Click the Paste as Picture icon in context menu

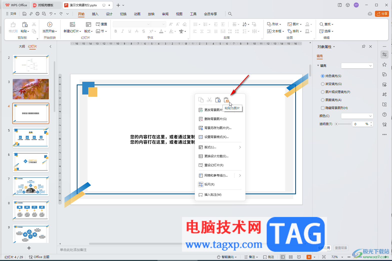tap(226, 100)
